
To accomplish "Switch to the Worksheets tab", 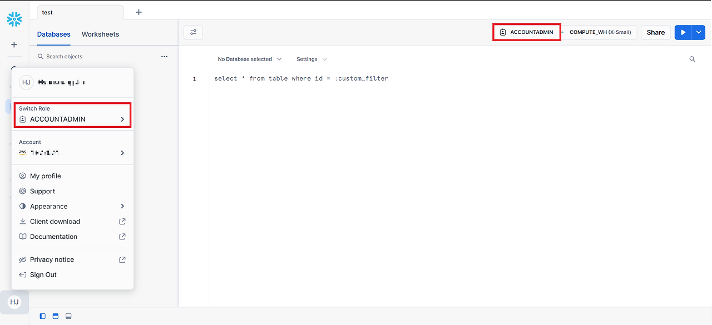I will point(100,34).
